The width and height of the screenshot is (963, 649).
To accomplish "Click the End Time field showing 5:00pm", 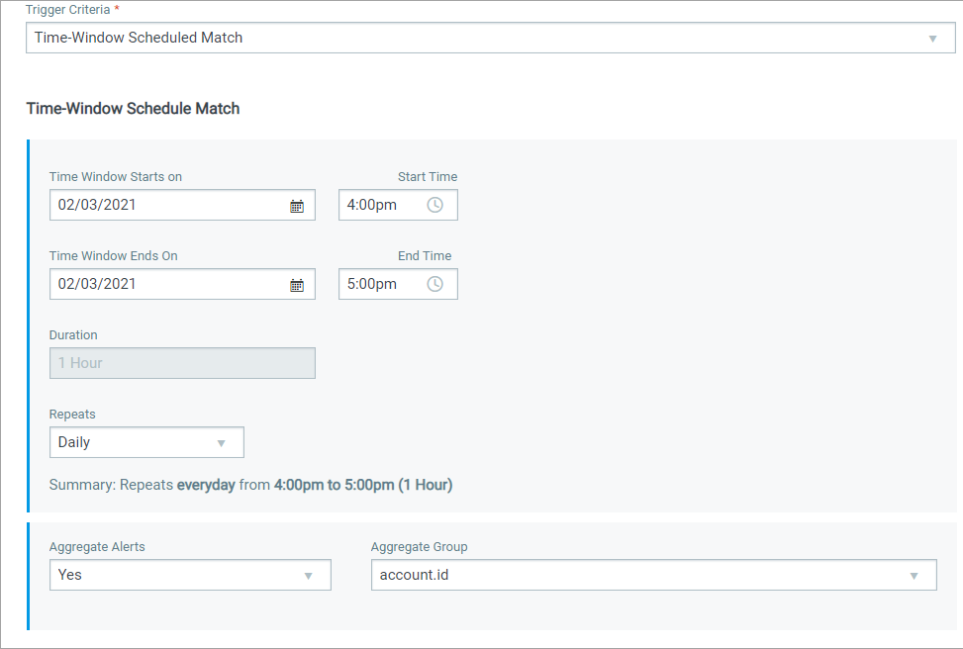I will tap(398, 284).
